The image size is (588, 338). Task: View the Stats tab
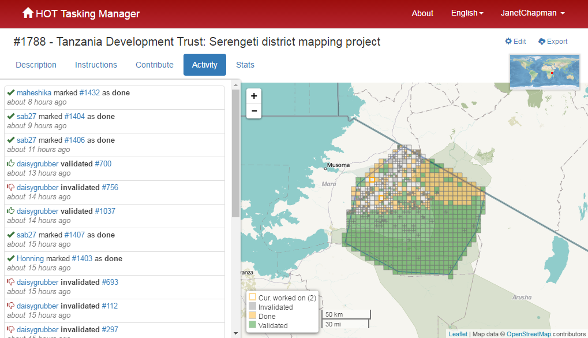point(245,65)
